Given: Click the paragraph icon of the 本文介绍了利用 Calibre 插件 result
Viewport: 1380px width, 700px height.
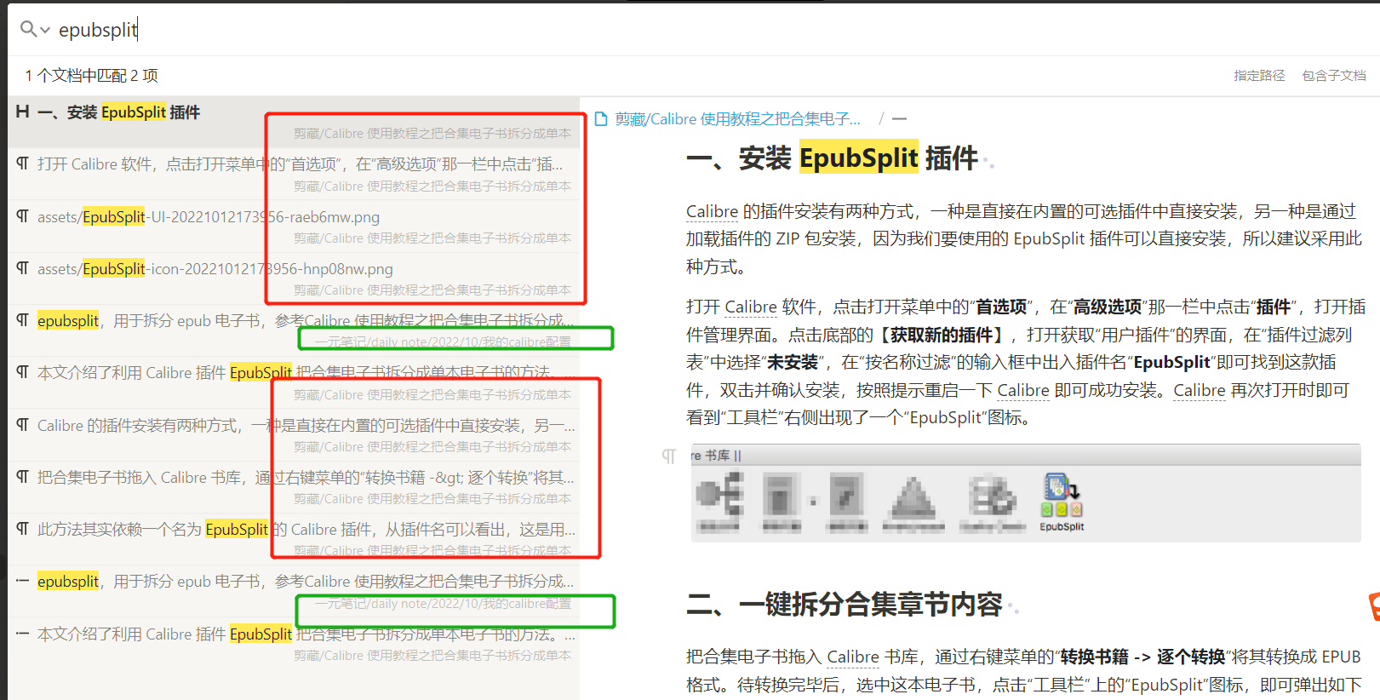Looking at the screenshot, I should coord(23,372).
